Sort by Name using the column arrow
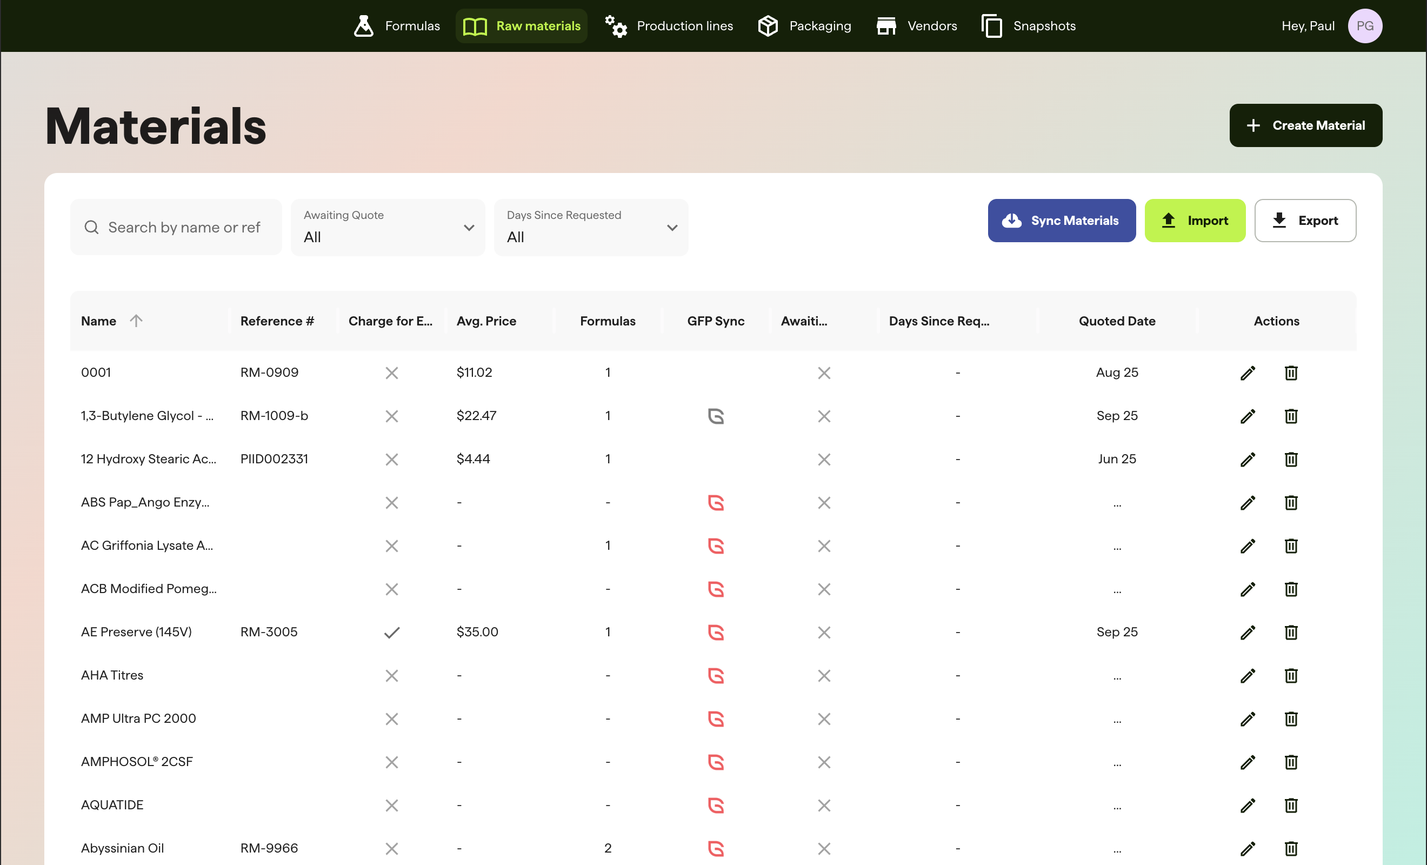 (137, 321)
